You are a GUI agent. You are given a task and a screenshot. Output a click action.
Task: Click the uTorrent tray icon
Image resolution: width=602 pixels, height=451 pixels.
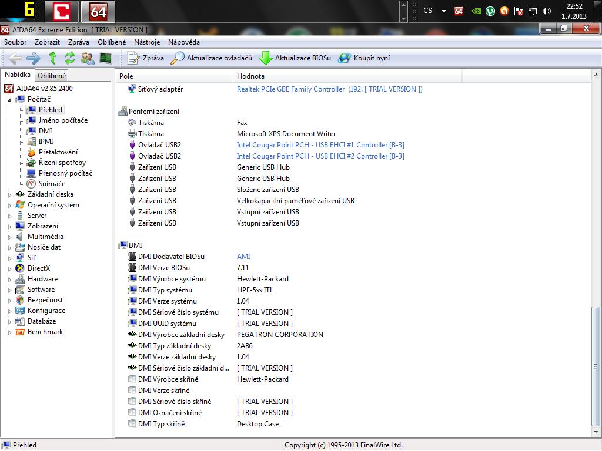pyautogui.click(x=490, y=11)
